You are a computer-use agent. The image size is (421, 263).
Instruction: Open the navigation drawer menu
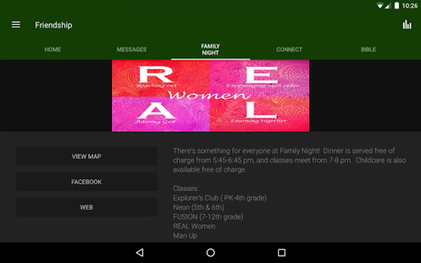(15, 25)
